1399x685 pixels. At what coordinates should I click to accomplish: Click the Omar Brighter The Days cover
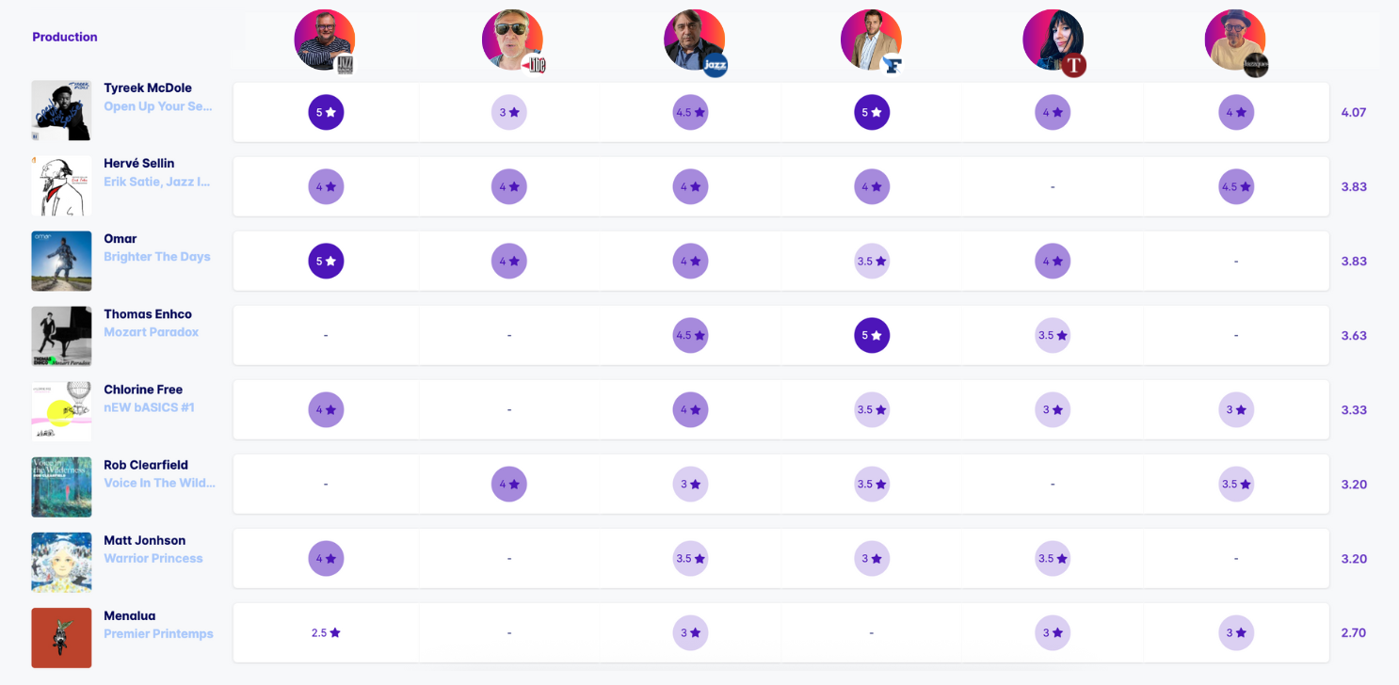[61, 261]
